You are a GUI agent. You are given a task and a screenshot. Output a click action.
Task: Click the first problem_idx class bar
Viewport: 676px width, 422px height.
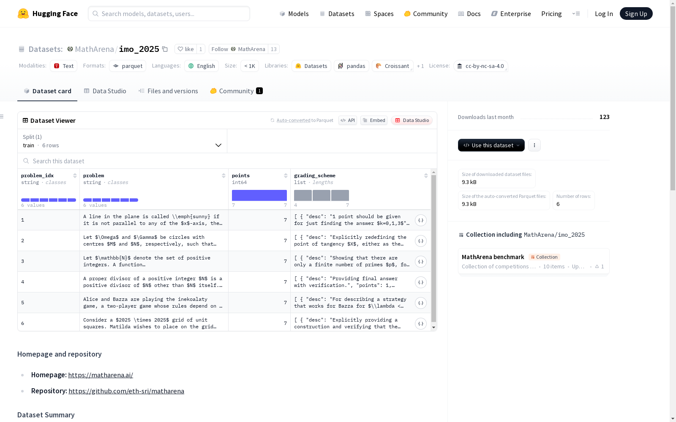pyautogui.click(x=25, y=200)
